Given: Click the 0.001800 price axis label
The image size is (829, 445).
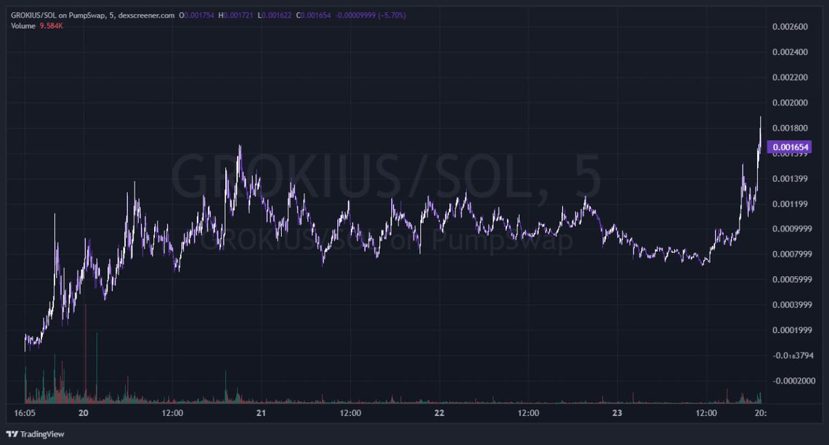Looking at the screenshot, I should click(790, 128).
